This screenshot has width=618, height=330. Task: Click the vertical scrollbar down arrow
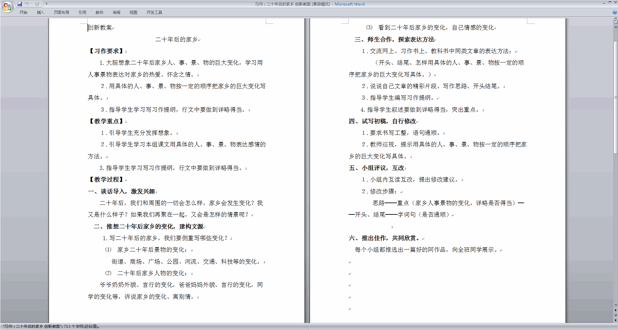(615, 305)
